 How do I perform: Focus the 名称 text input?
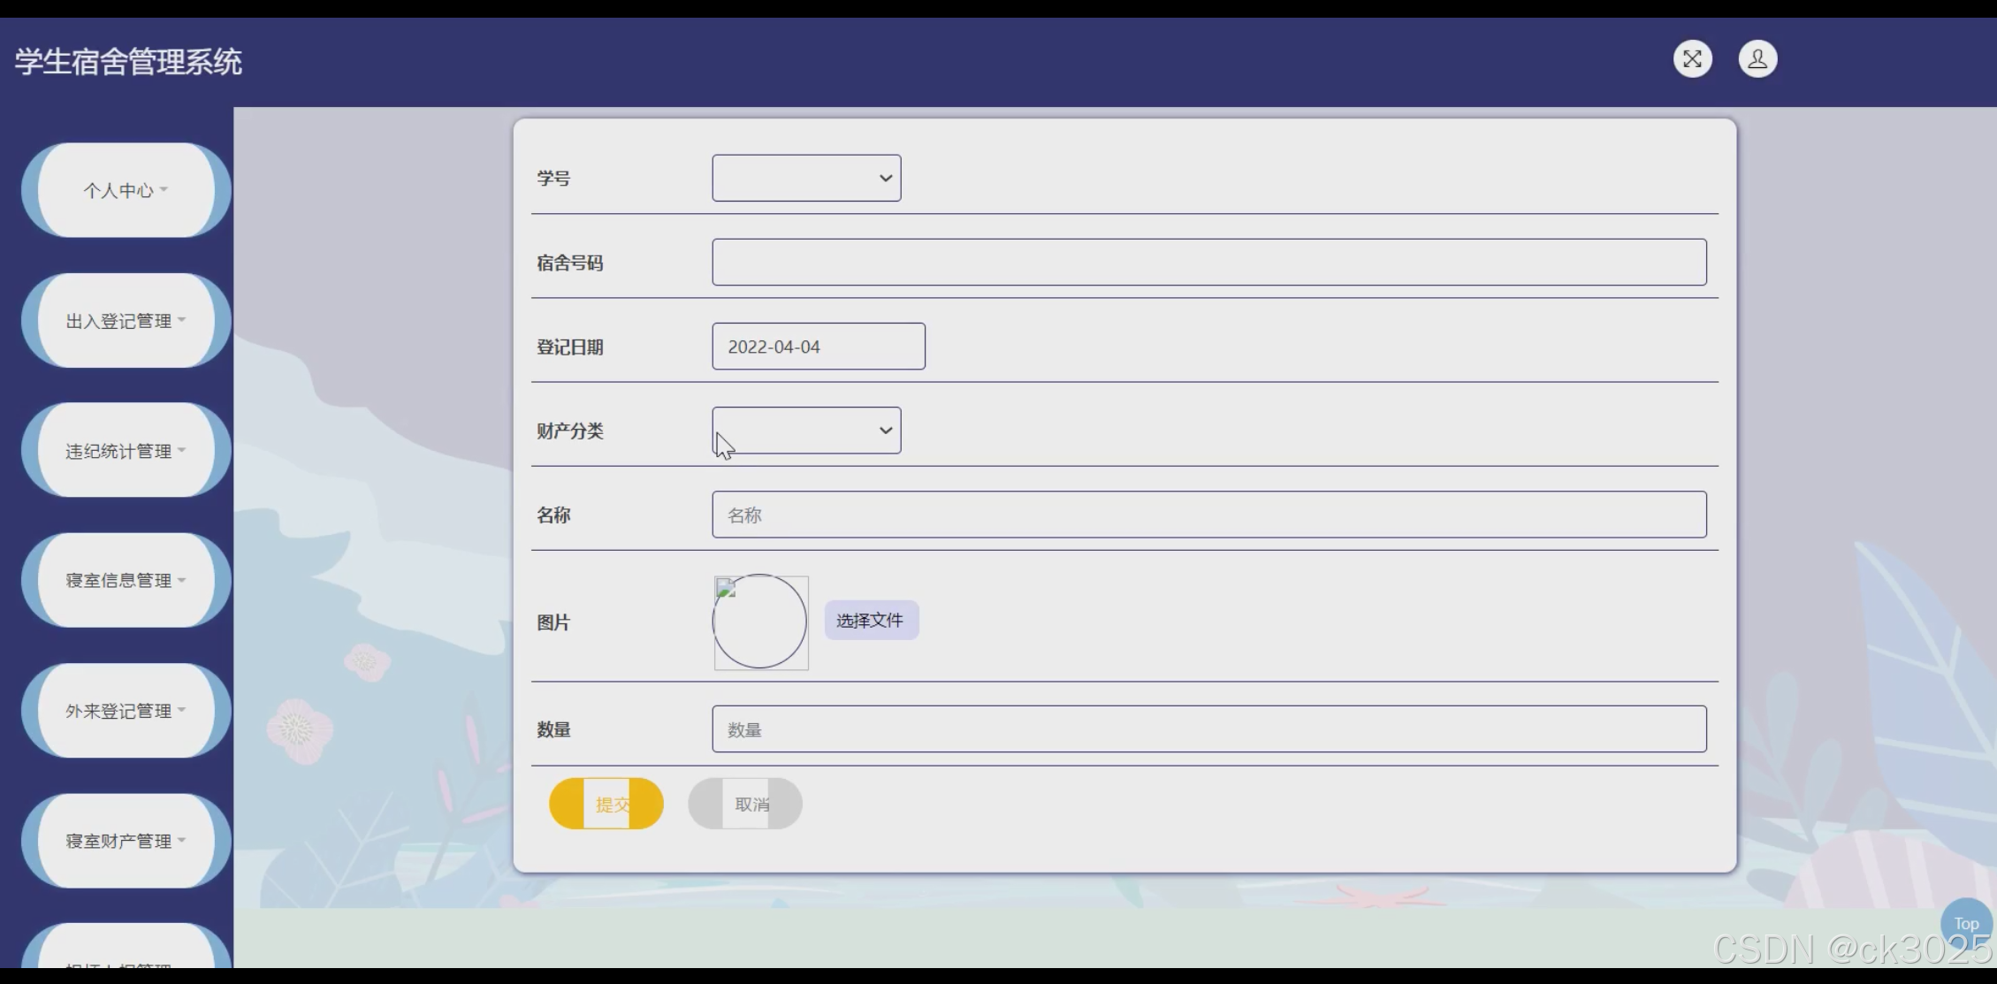(x=1208, y=515)
